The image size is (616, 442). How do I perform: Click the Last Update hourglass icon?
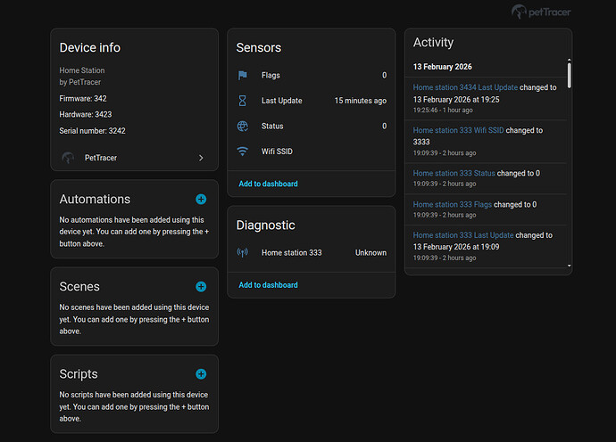pyautogui.click(x=243, y=101)
